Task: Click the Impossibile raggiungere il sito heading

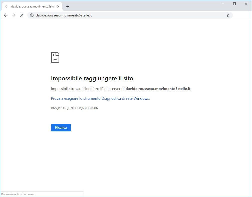Action: click(x=92, y=78)
